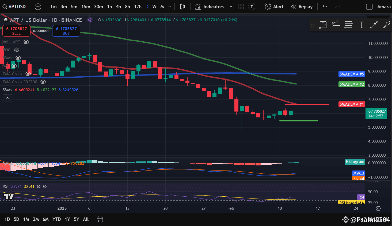The image size is (392, 226).
Task: Select the Text tool in the floating toolbar
Action: (361, 25)
